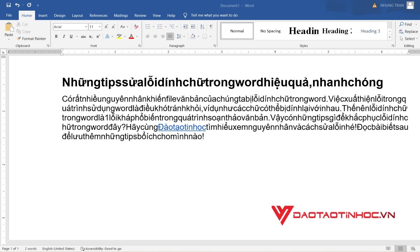The width and height of the screenshot is (420, 252).
Task: Click the Dàotạotinhoc hyperlink
Action: [182, 127]
